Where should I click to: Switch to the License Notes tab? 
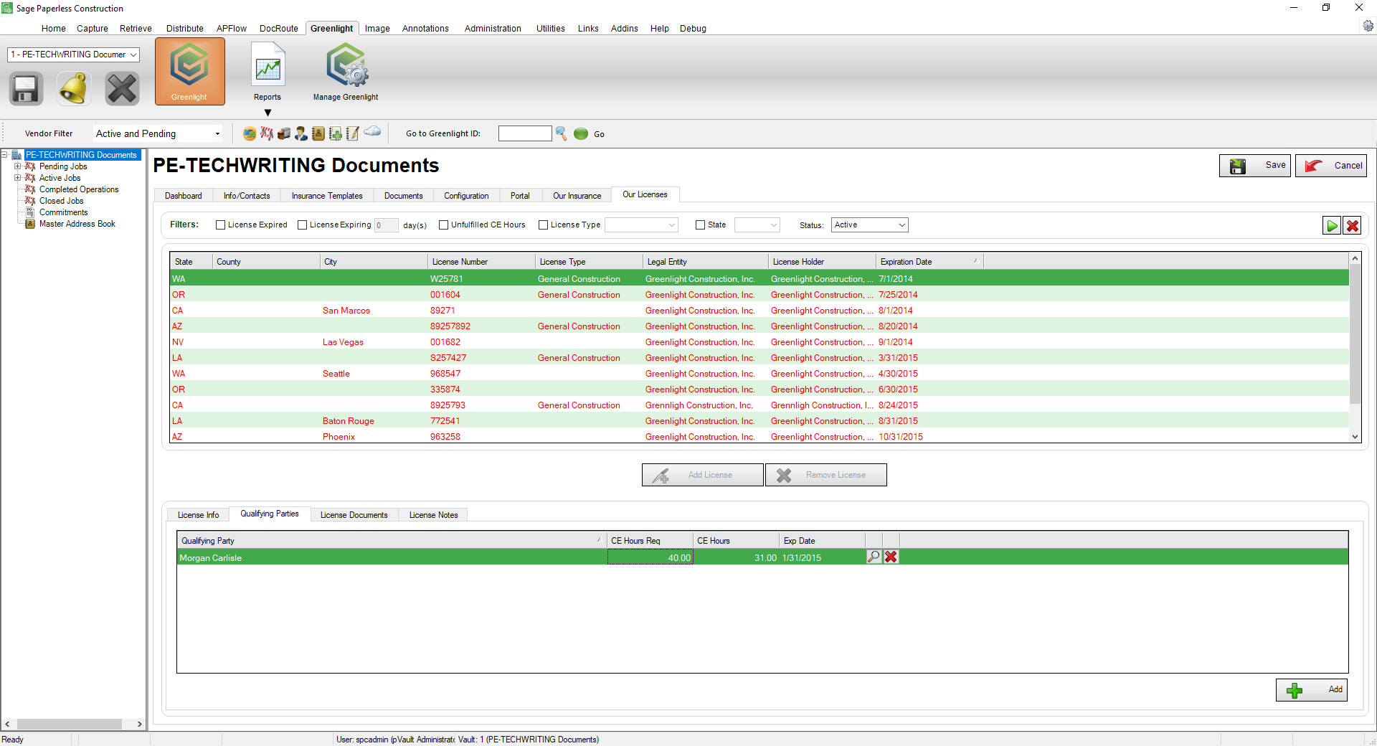point(434,515)
